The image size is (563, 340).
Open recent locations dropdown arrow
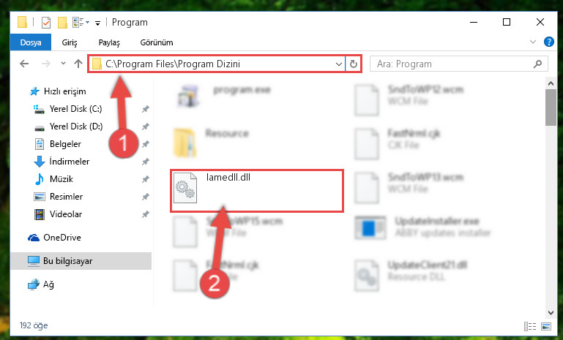click(63, 64)
